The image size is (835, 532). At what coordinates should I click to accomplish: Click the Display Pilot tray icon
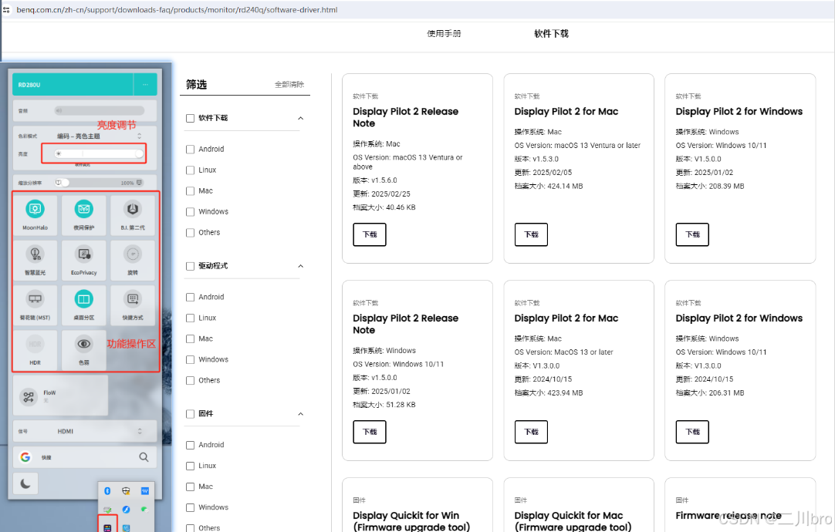click(x=107, y=527)
